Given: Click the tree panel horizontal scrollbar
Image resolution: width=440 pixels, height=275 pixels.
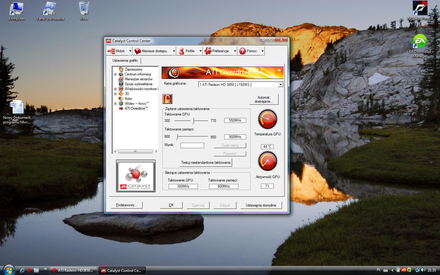Looking at the screenshot, I should 135,152.
